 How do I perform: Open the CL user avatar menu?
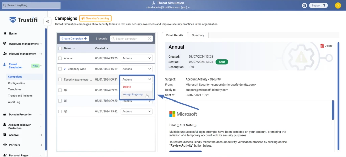pos(338,5)
